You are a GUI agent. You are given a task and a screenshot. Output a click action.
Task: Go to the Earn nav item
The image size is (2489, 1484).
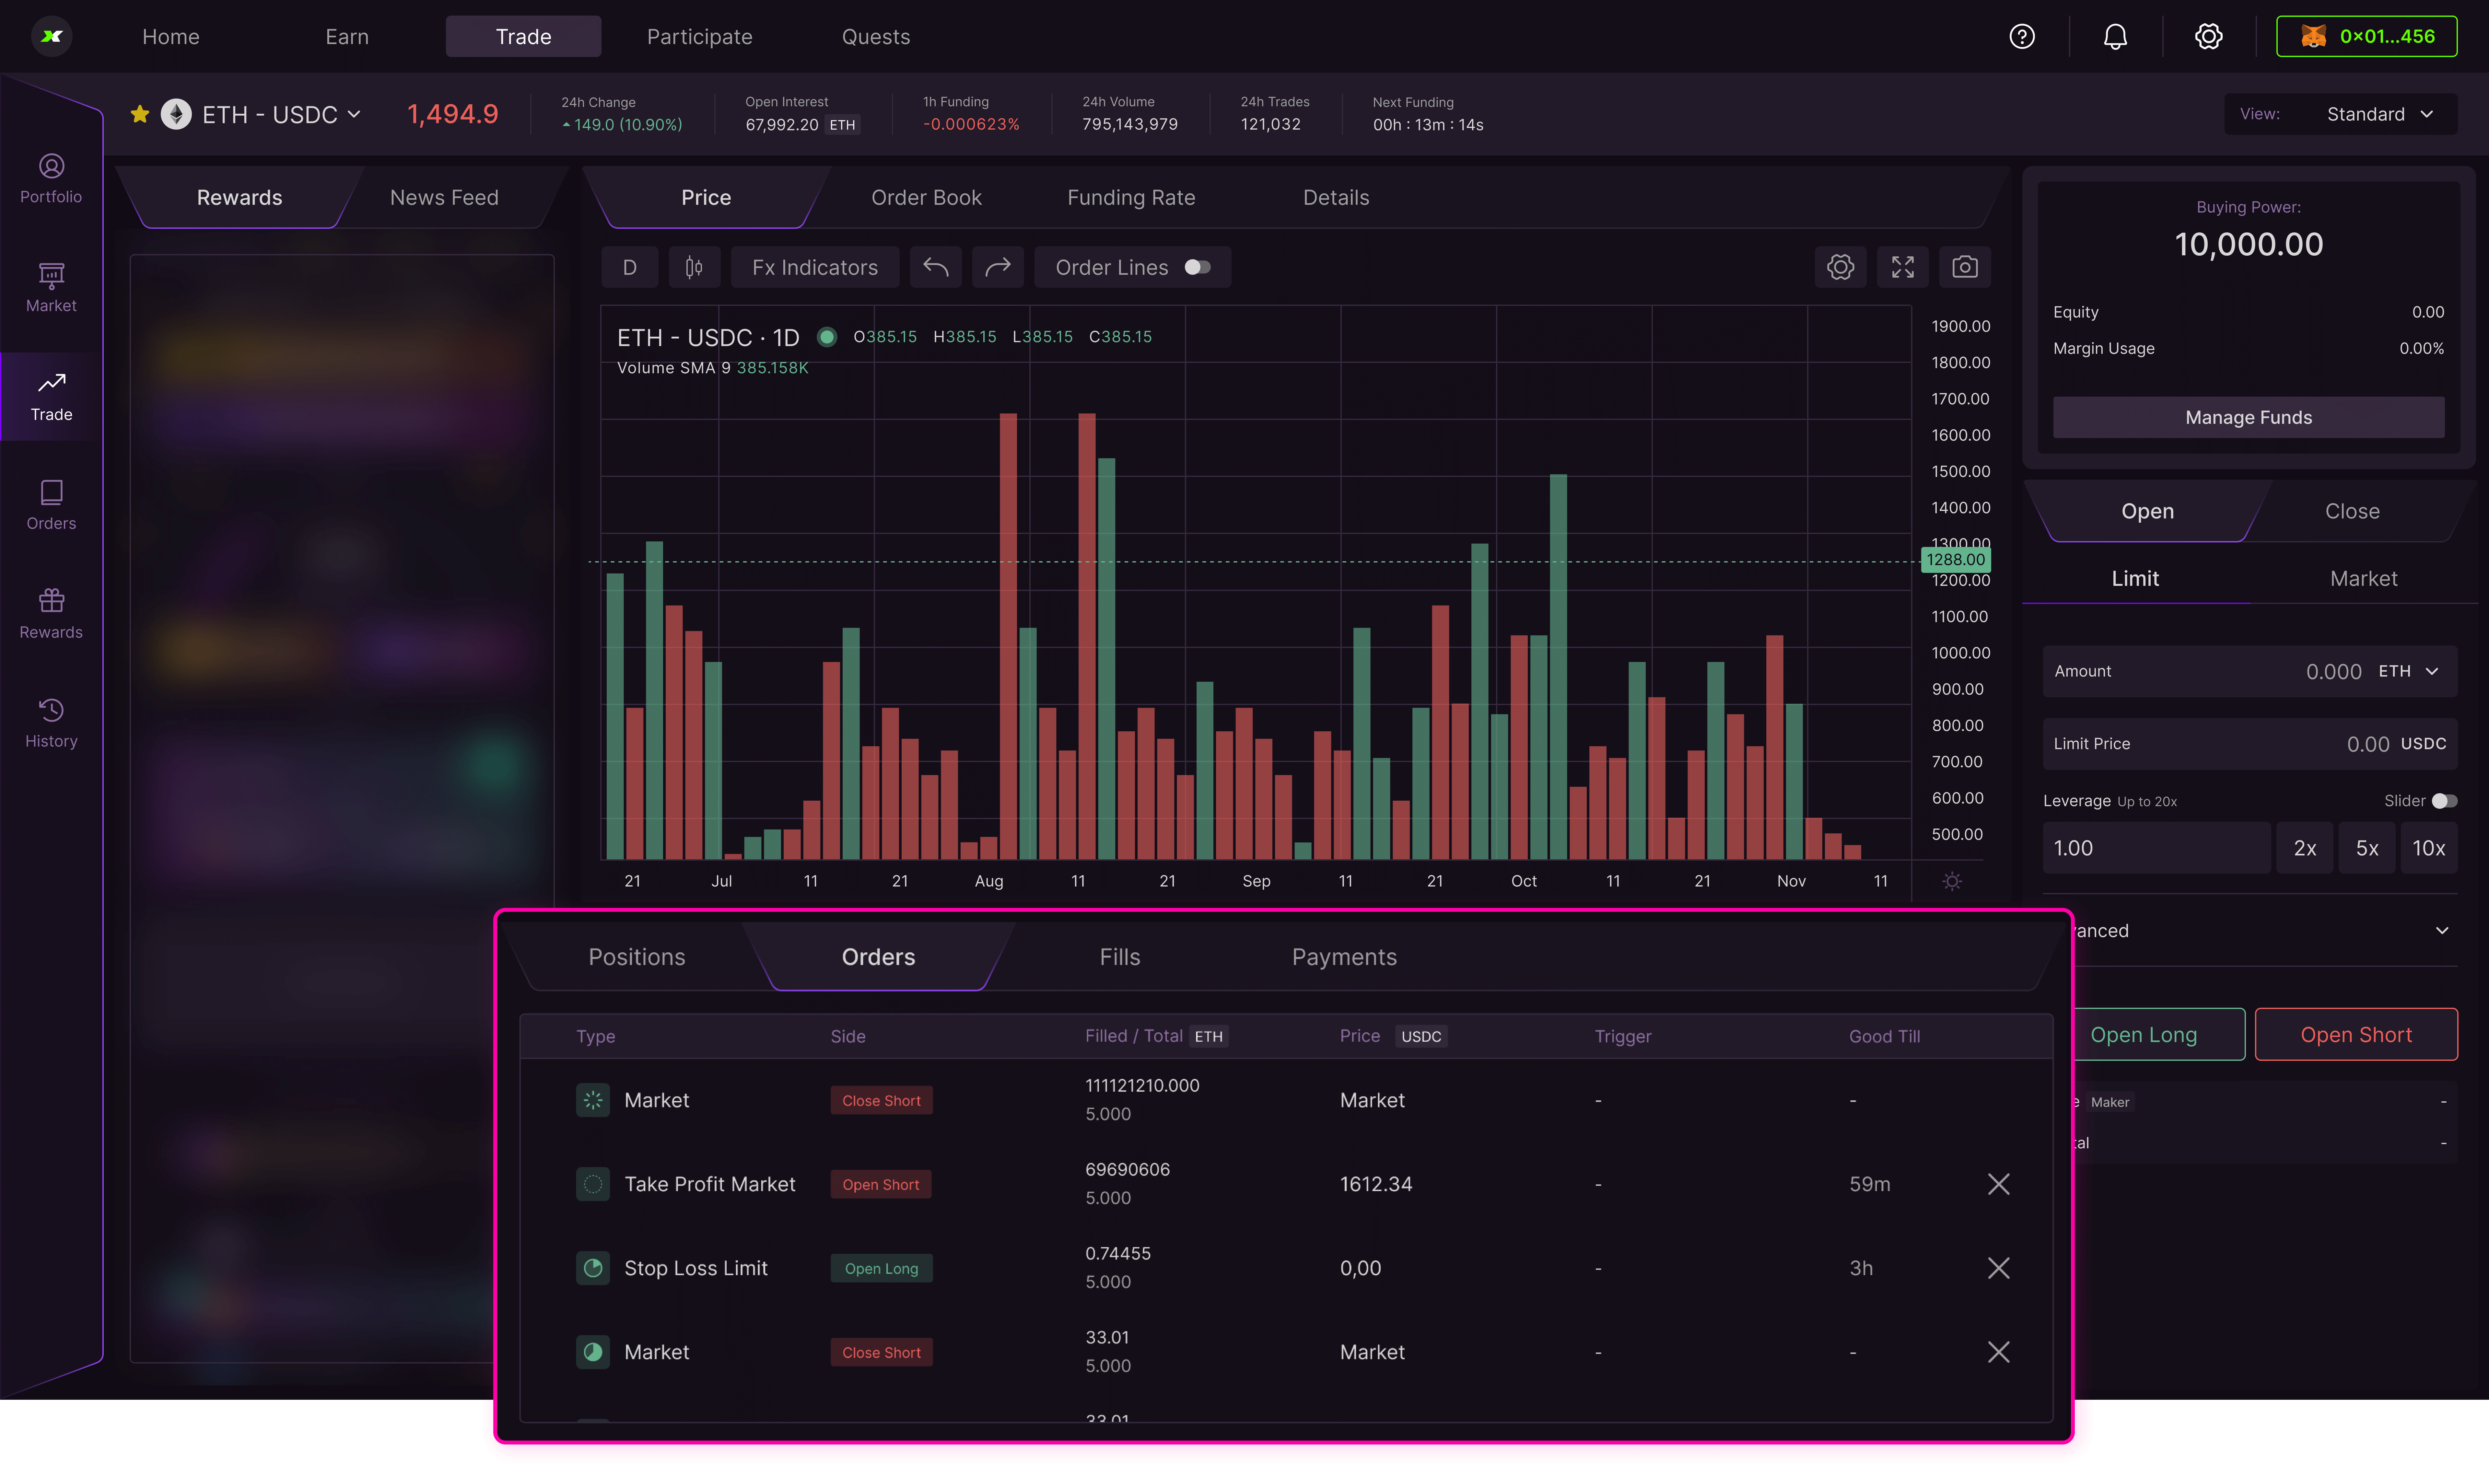(347, 37)
